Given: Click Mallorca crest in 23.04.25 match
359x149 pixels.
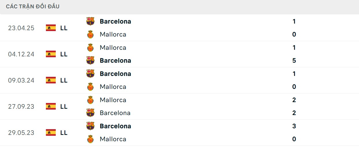Looking at the screenshot, I should pos(90,35).
